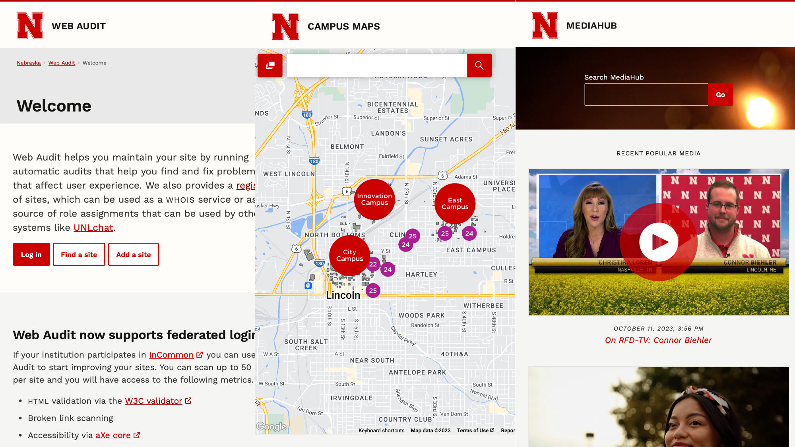Viewport: 795px width, 447px height.
Task: Open the map layers button
Action: pos(270,65)
